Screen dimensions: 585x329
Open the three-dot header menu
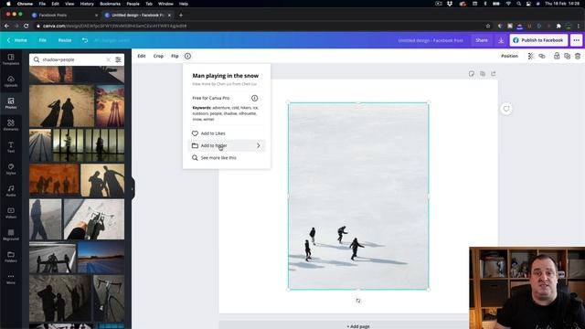[x=577, y=40]
